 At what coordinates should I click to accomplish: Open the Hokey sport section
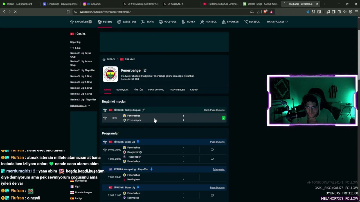[188, 22]
